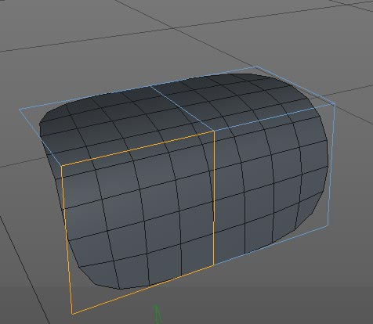The height and width of the screenshot is (324, 373).
Task: Click the floor grid line intersection behind object
Action: (x=174, y=28)
